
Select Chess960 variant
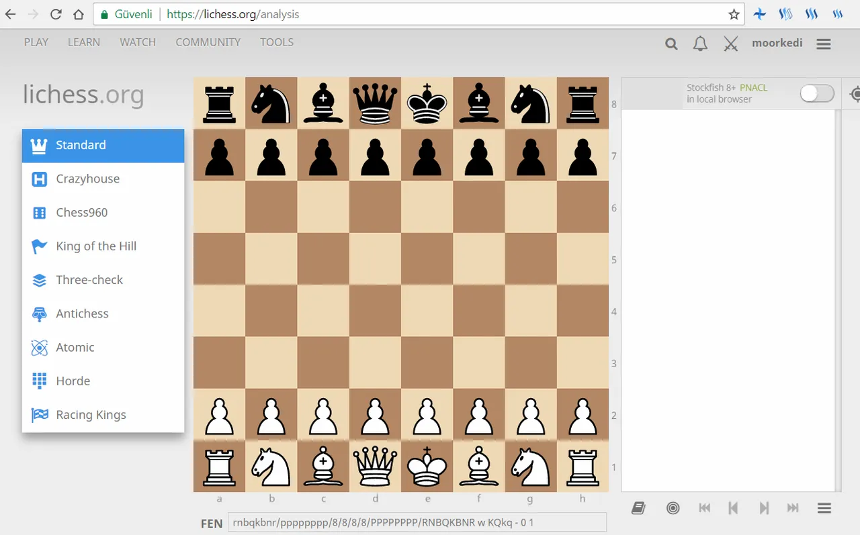103,213
